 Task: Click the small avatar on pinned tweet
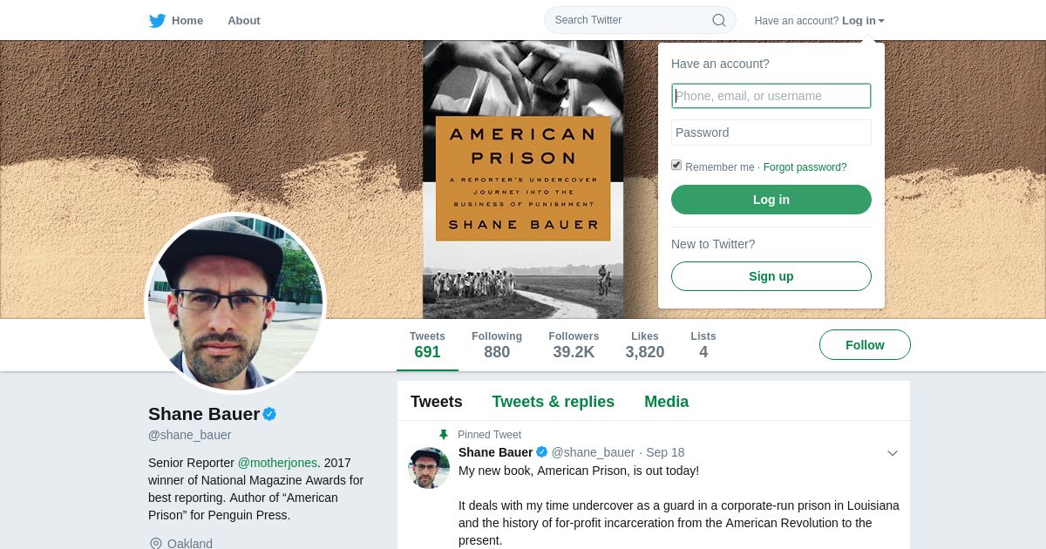pyautogui.click(x=429, y=468)
